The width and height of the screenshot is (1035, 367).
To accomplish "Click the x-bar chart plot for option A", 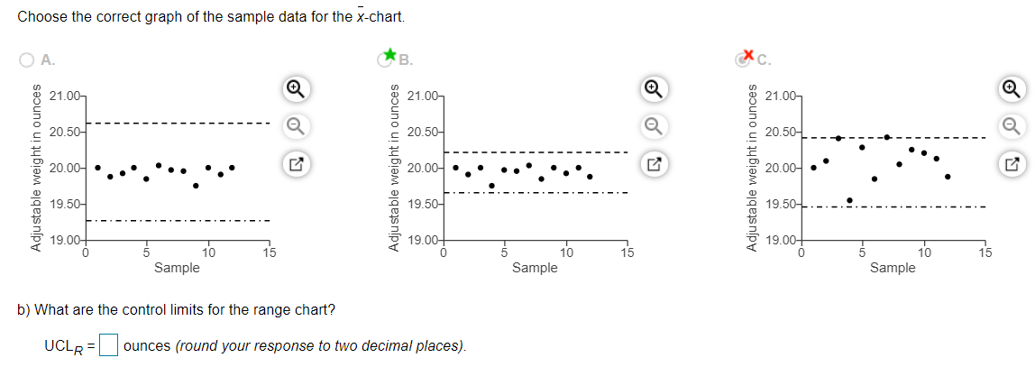I will point(178,168).
